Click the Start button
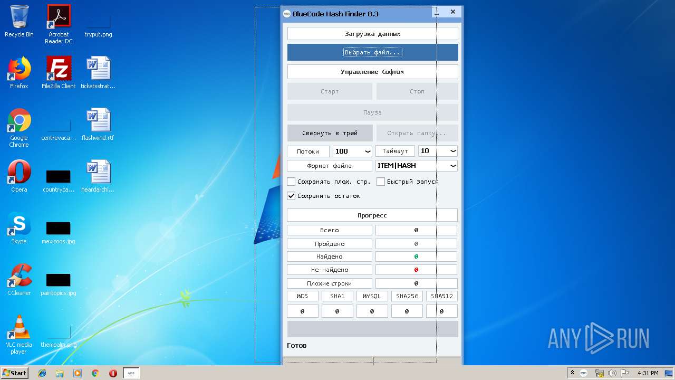This screenshot has height=380, width=675. tap(14, 373)
